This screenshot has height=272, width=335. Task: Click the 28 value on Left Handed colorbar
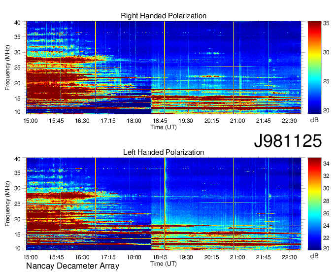(326, 201)
